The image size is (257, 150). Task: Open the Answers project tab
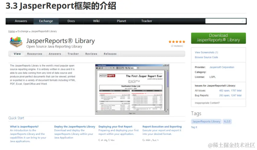click(55, 54)
